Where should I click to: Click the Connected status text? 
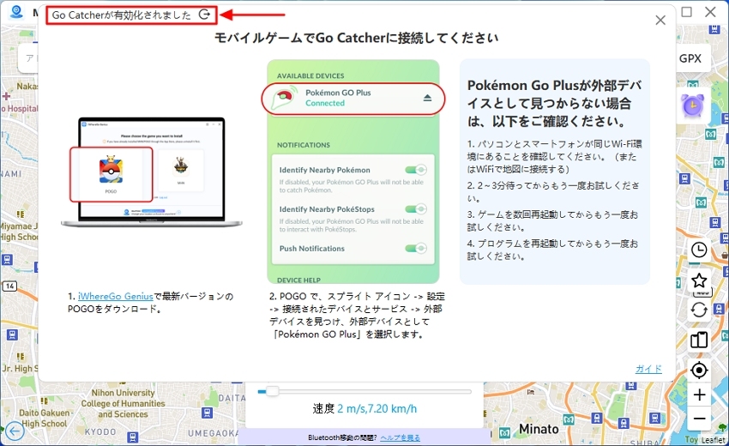pyautogui.click(x=325, y=103)
